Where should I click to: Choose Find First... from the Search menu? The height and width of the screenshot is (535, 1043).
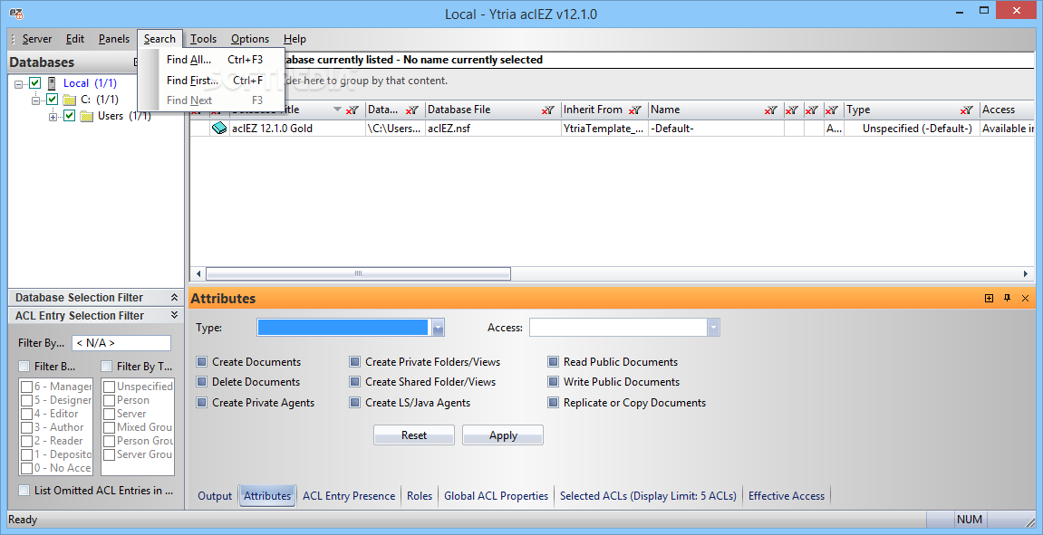click(x=211, y=81)
